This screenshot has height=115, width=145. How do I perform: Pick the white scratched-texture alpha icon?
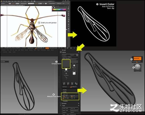coord(74,73)
